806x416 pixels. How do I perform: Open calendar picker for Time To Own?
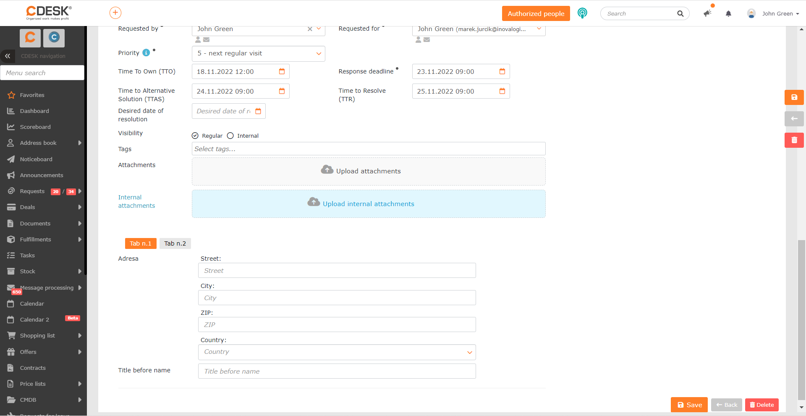click(x=282, y=71)
